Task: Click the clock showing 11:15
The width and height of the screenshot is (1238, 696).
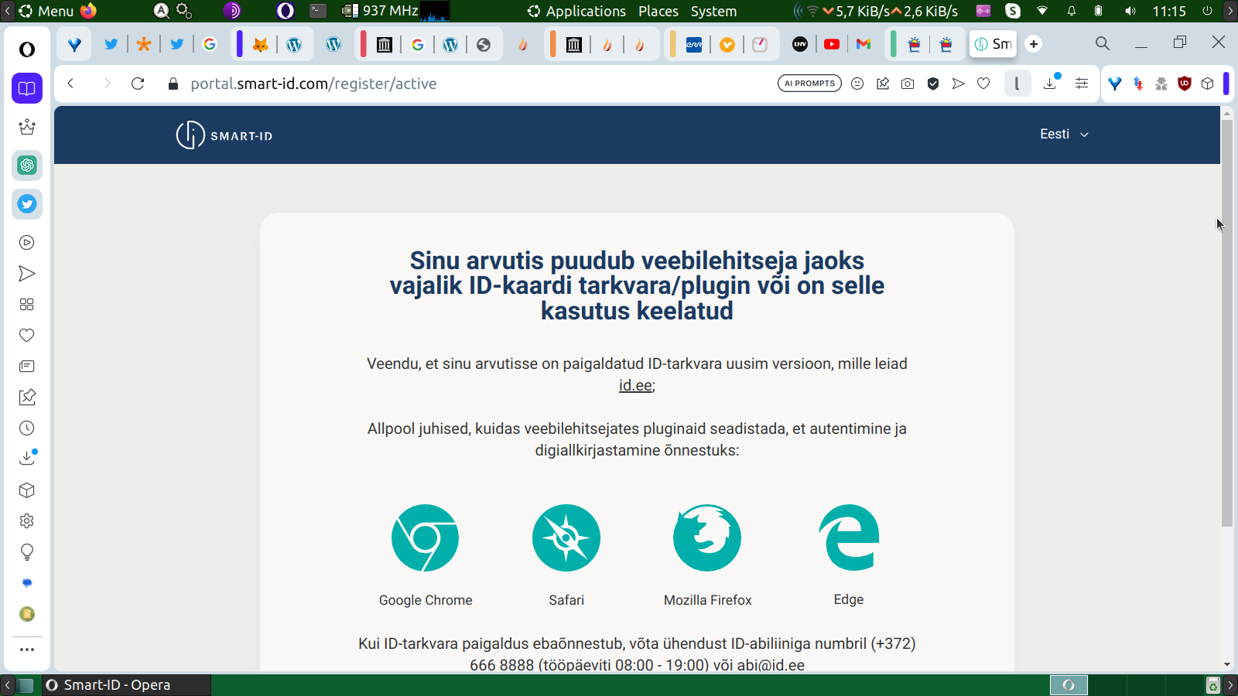Action: click(1168, 11)
